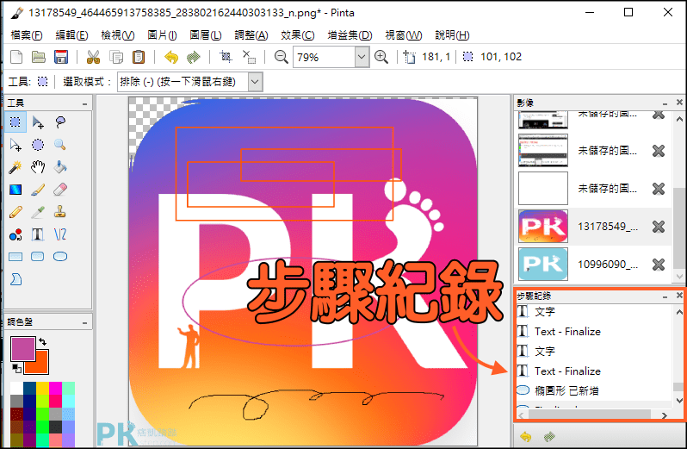687x449 pixels.
Task: Click the 79% zoom input field
Action: point(325,57)
